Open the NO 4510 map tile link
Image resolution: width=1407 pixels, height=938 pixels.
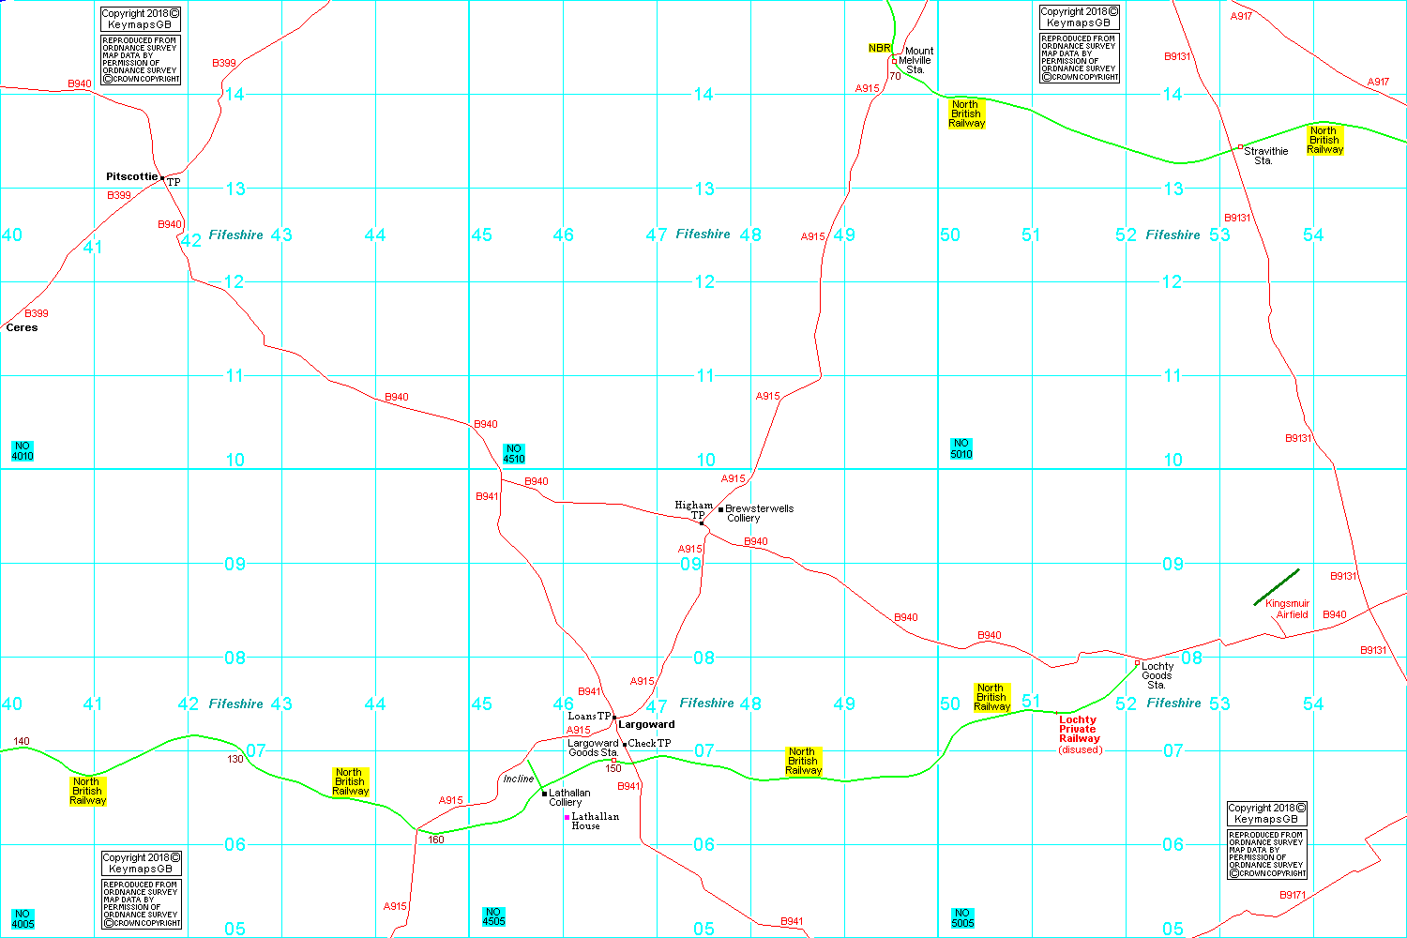[x=513, y=454]
